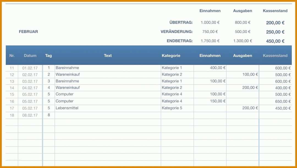
Task: Click the ÜBERTRAG row label
Action: [181, 22]
